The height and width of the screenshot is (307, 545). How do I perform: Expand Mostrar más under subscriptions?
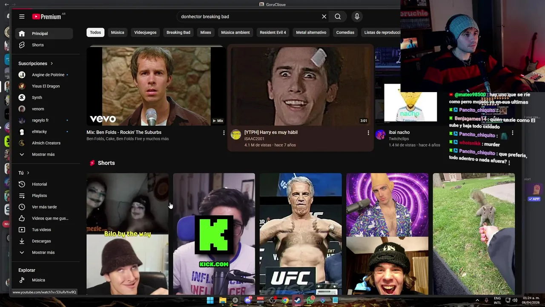[44, 154]
